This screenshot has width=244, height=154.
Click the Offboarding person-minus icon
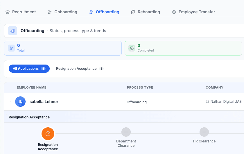(91, 12)
